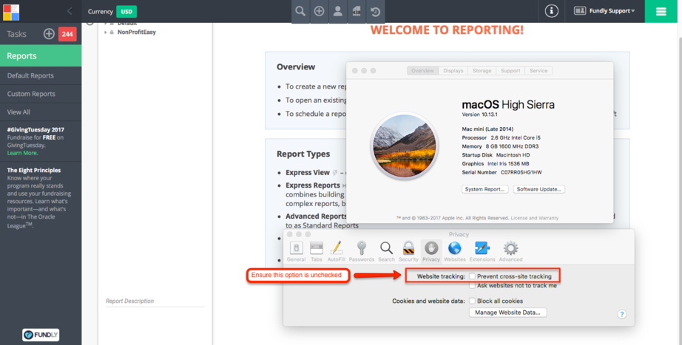Follow the Learn More link
This screenshot has width=682, height=345.
(x=23, y=153)
